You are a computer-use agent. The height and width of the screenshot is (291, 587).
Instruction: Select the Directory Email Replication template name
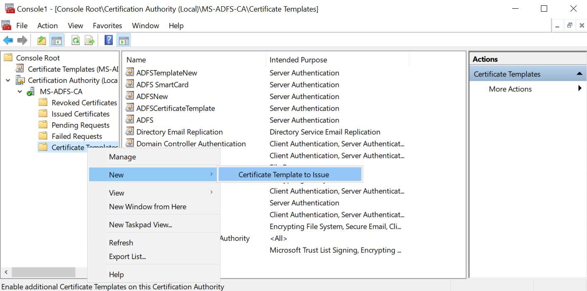[x=179, y=132]
